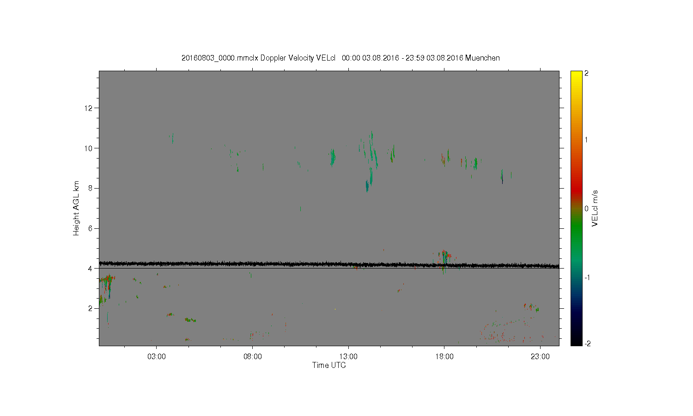Click the 12 km height tick label
This screenshot has width=693, height=416.
[89, 108]
